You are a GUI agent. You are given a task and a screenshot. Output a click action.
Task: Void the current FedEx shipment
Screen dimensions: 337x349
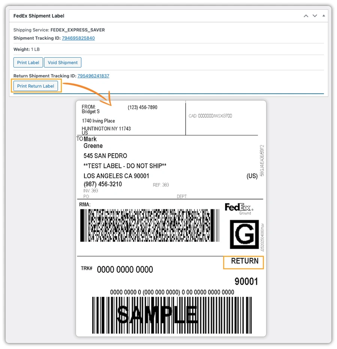63,62
